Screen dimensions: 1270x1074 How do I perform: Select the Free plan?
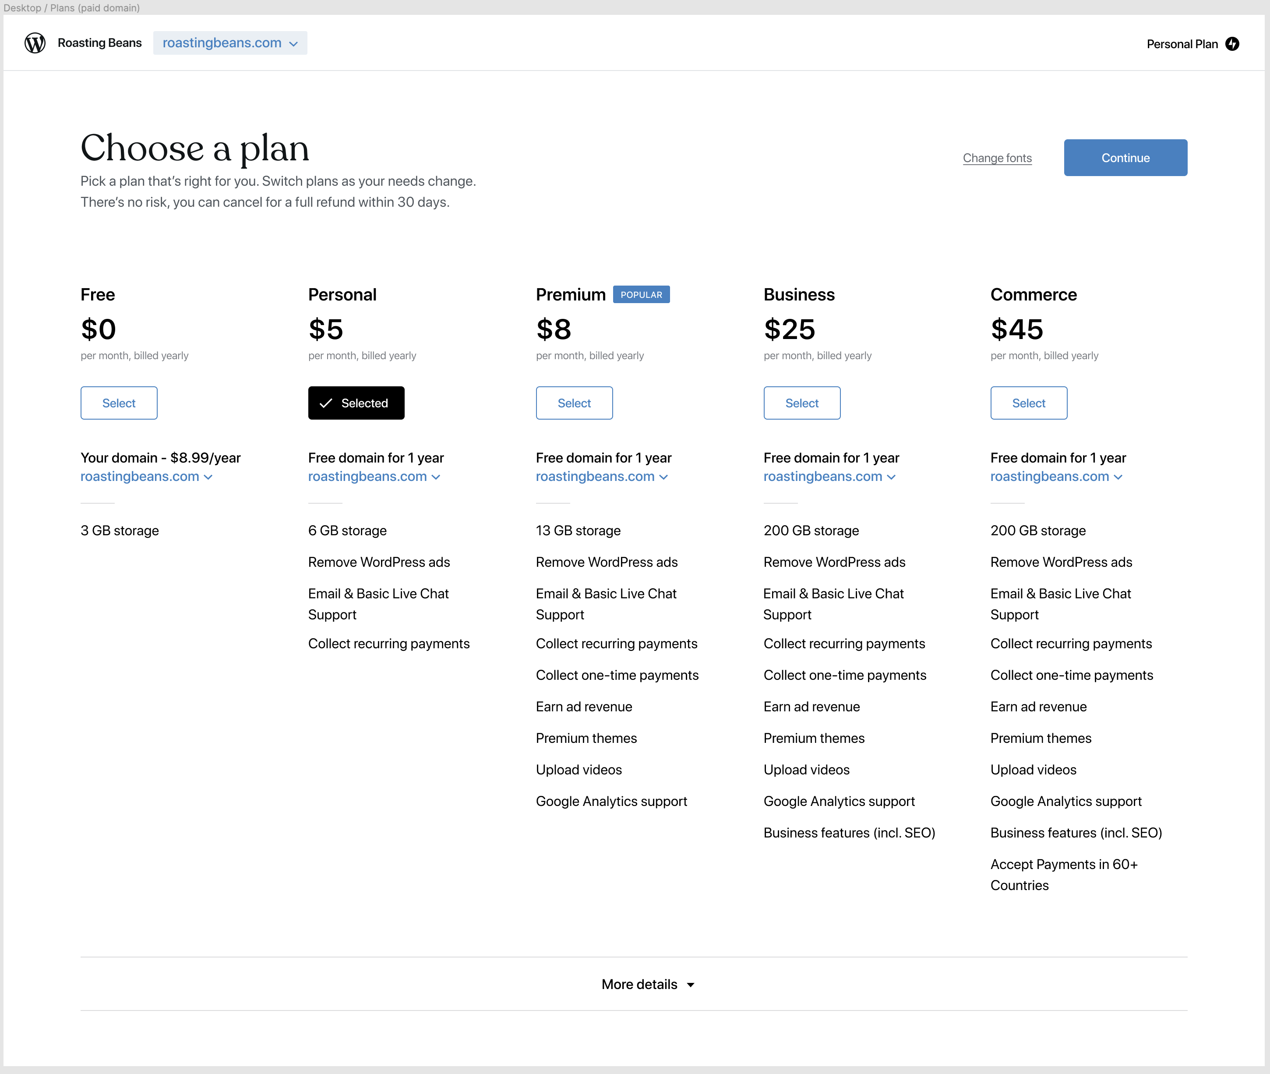(119, 403)
